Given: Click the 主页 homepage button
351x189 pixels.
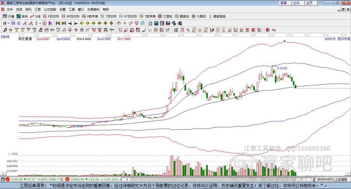Looking at the screenshot, I should 311,3.
